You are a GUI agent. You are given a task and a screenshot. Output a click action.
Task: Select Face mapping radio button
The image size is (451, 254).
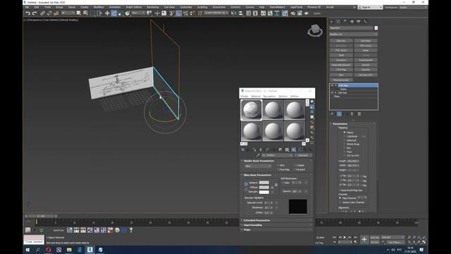click(345, 152)
